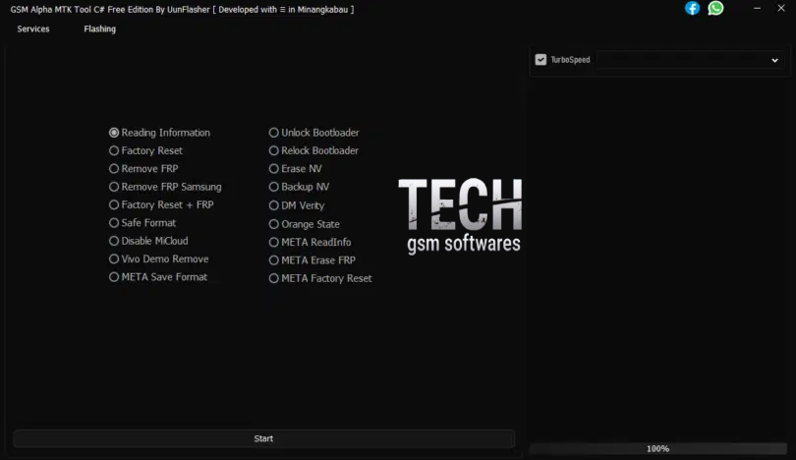Select the Unlock Bootloader option
This screenshot has height=460, width=796.
pyautogui.click(x=313, y=133)
